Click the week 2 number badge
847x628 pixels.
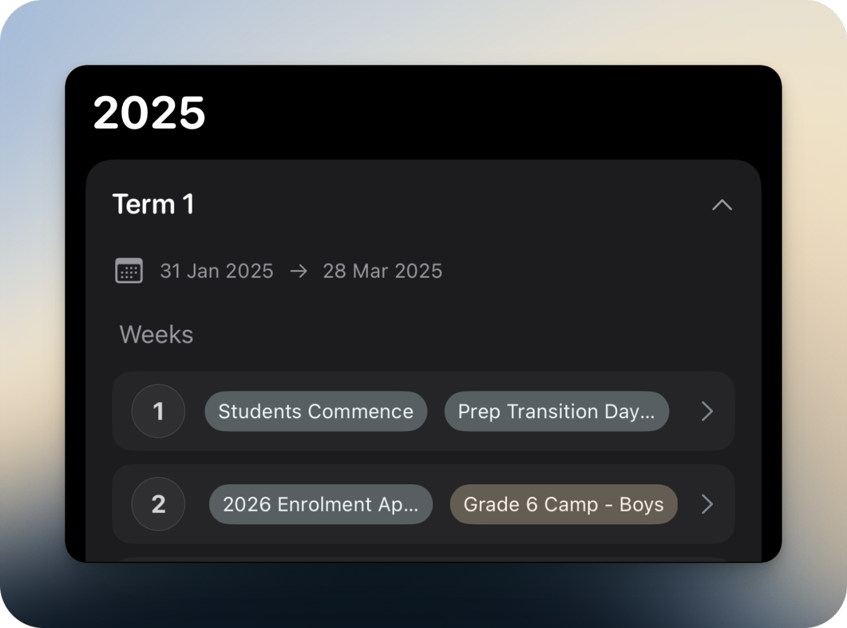(158, 504)
